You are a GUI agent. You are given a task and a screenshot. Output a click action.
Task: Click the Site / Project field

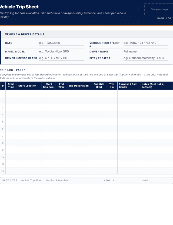[146, 58]
